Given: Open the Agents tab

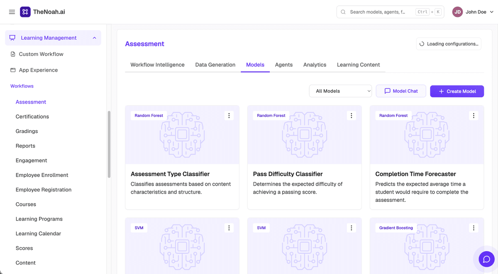Looking at the screenshot, I should click(x=284, y=65).
